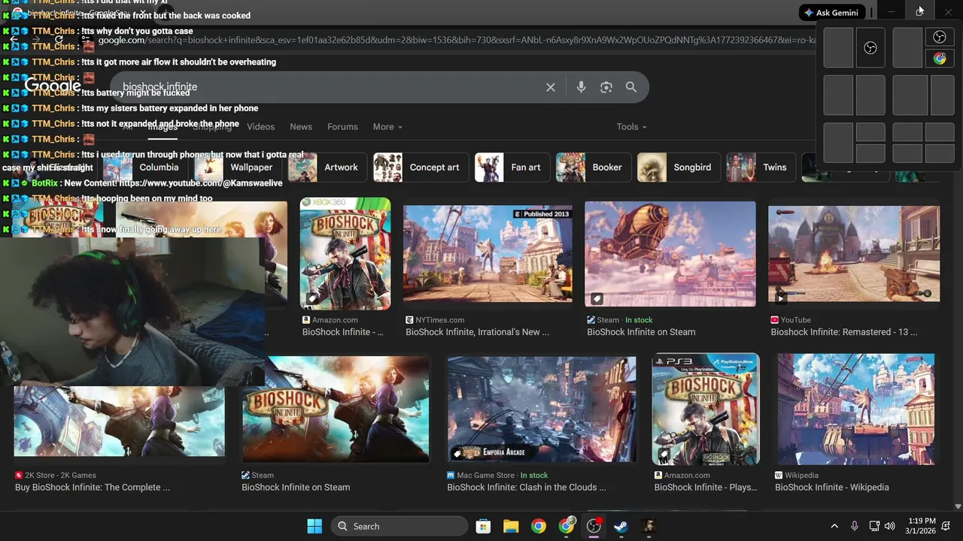Open 'BioShock Infinite - Wikipedia' link
The height and width of the screenshot is (541, 963).
coord(832,488)
